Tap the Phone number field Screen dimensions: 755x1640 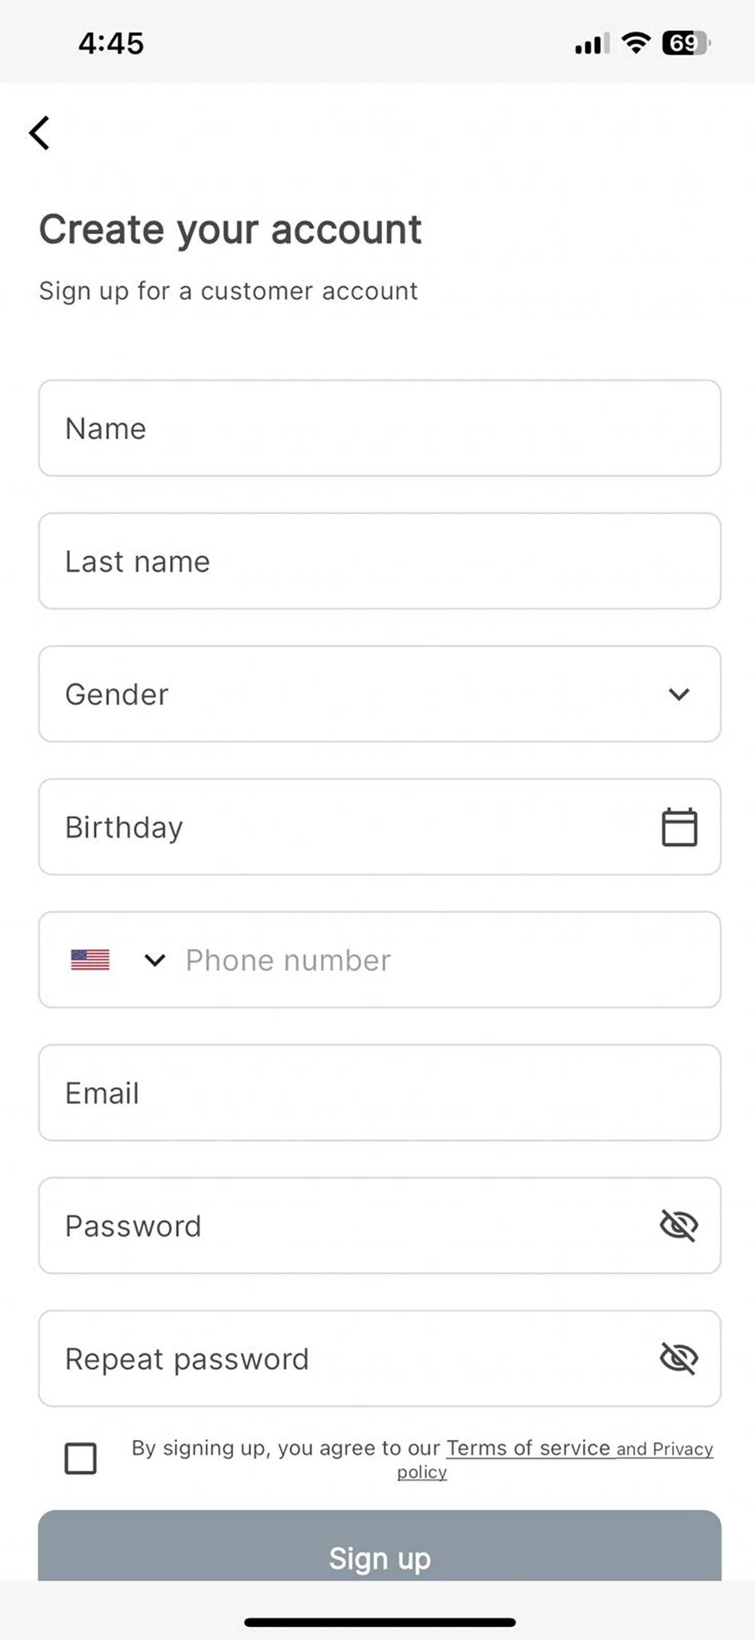tap(446, 960)
